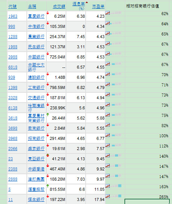
Task: Open chart icon for 恒生銀行 row
Action: click(107, 196)
